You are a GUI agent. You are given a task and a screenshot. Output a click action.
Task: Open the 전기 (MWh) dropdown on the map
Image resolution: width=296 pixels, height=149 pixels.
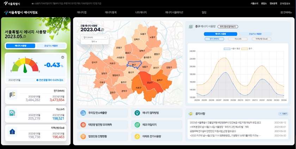coord(94,37)
